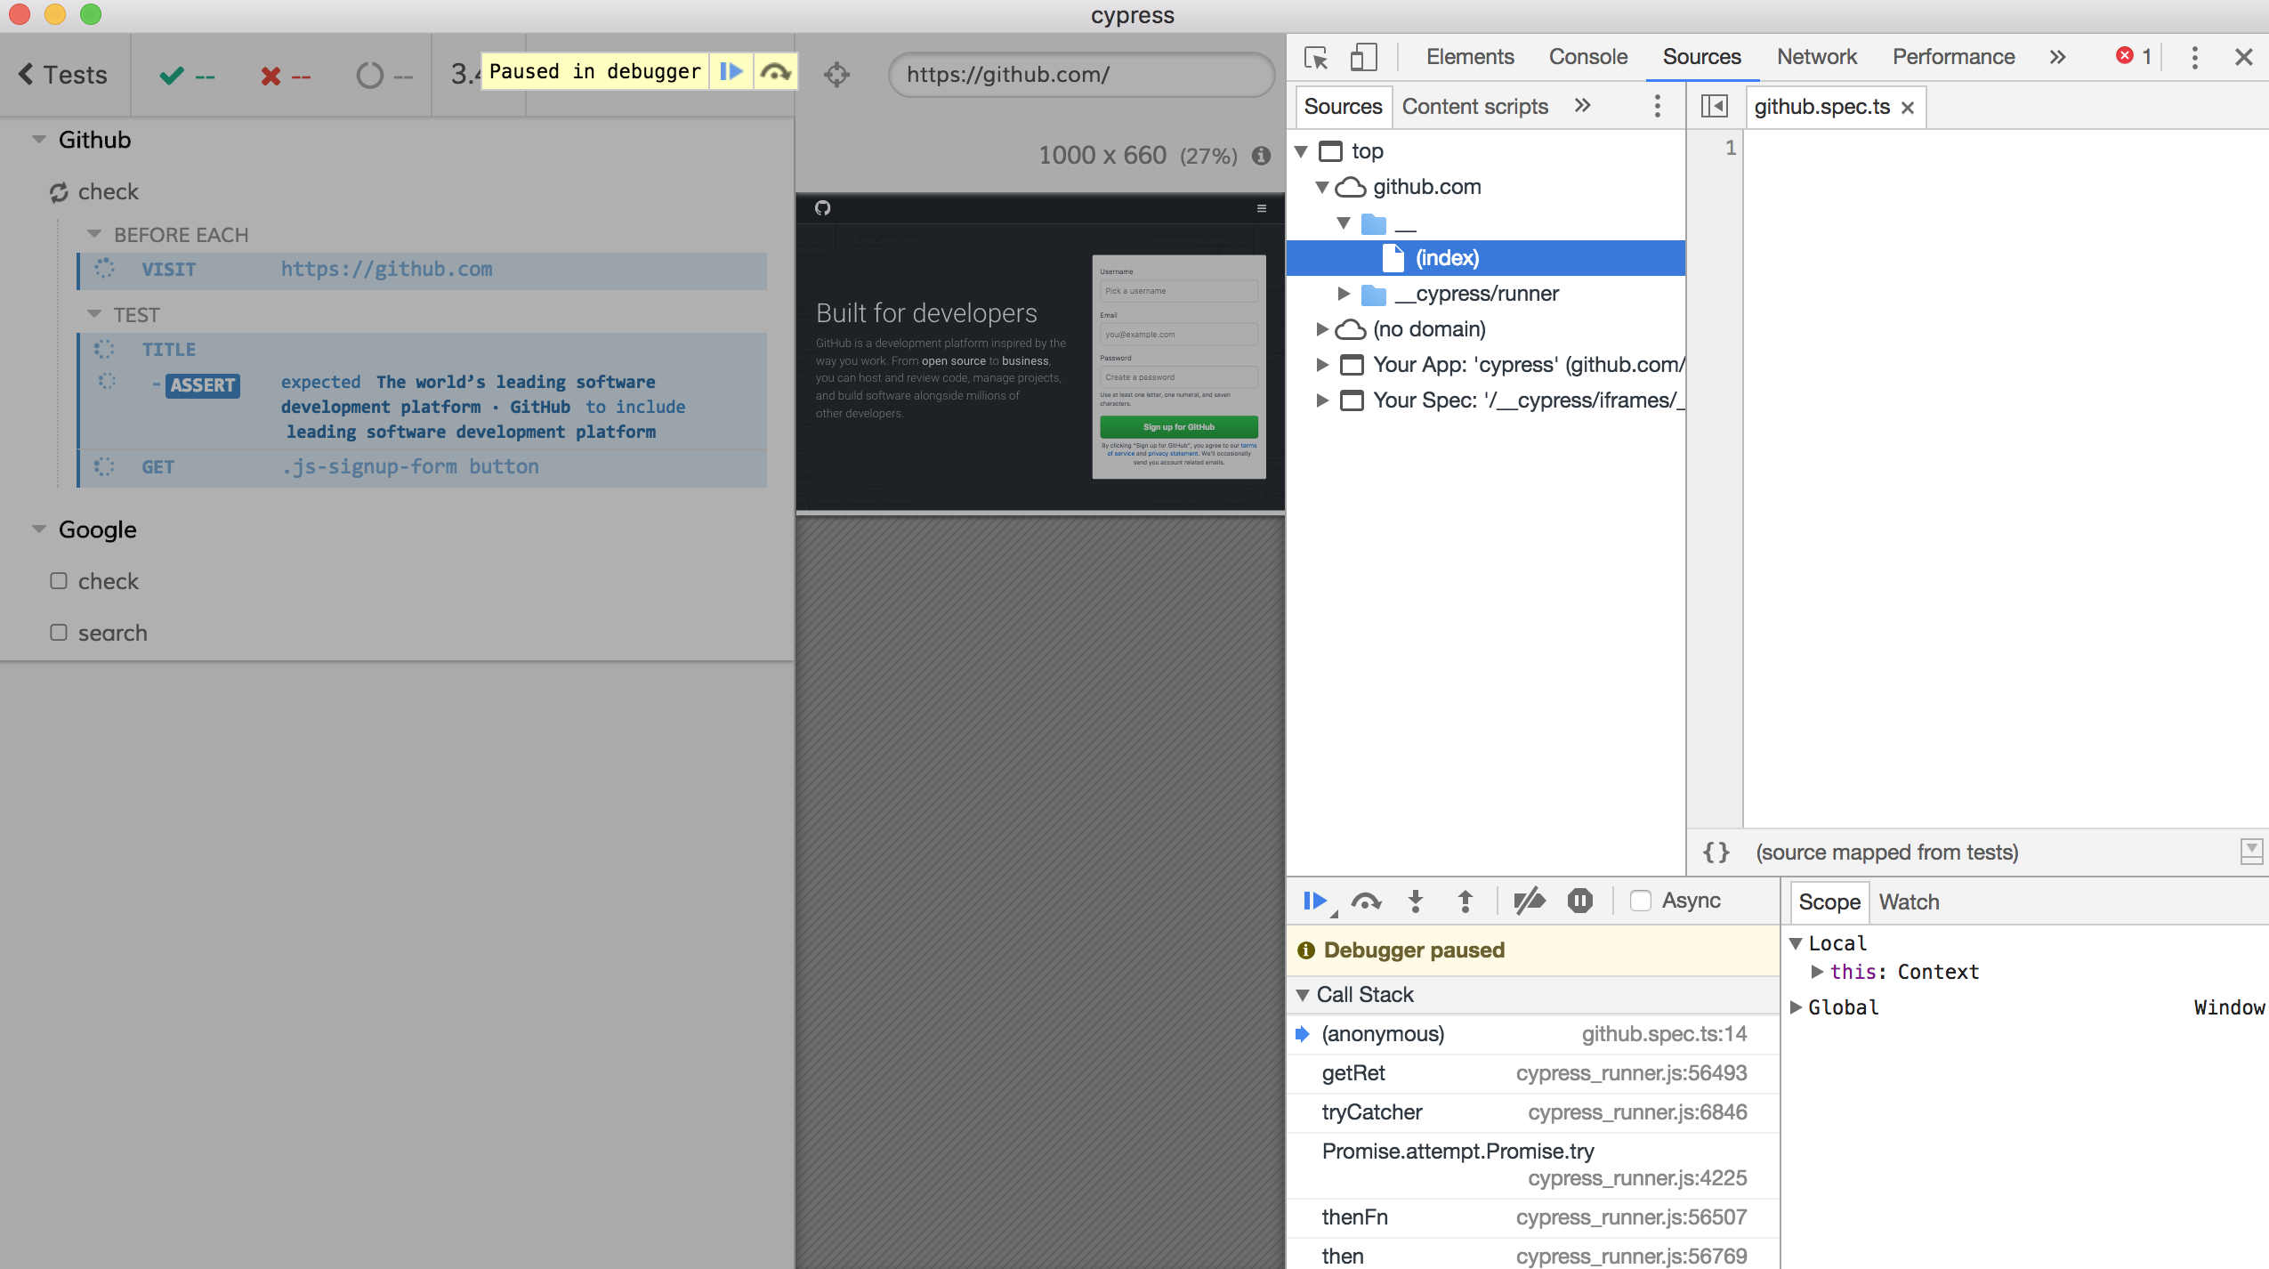Switch to the Watch tab
The image size is (2269, 1269).
[x=1909, y=902]
